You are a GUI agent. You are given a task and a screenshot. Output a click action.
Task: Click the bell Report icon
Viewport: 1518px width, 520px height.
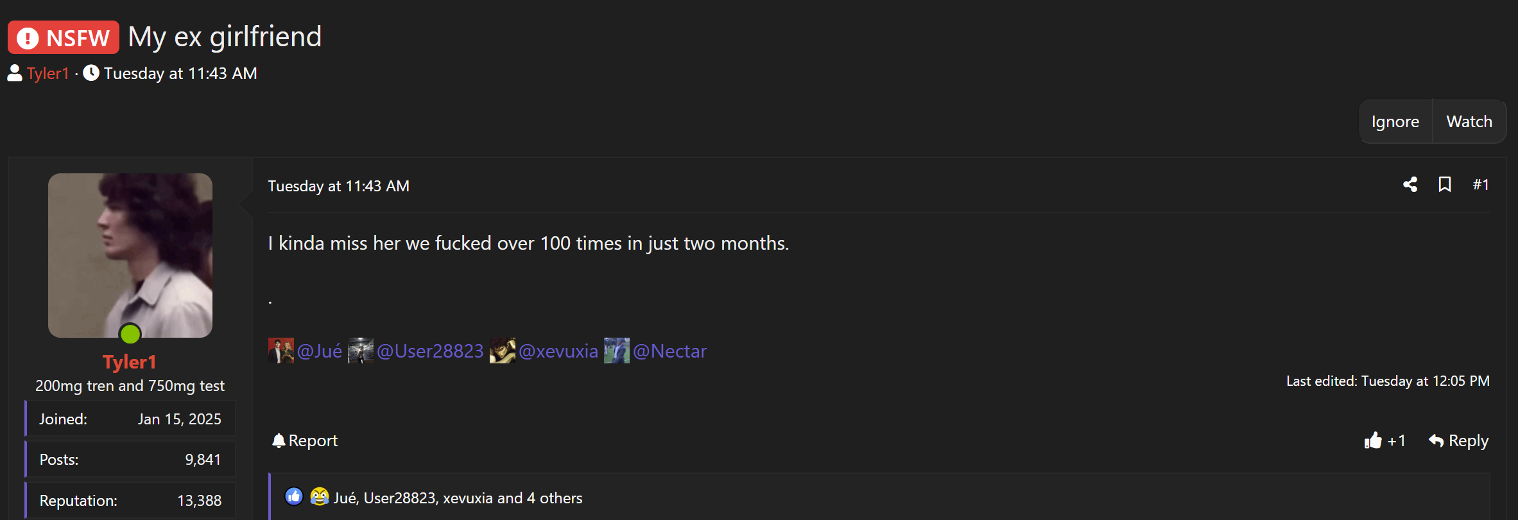279,440
